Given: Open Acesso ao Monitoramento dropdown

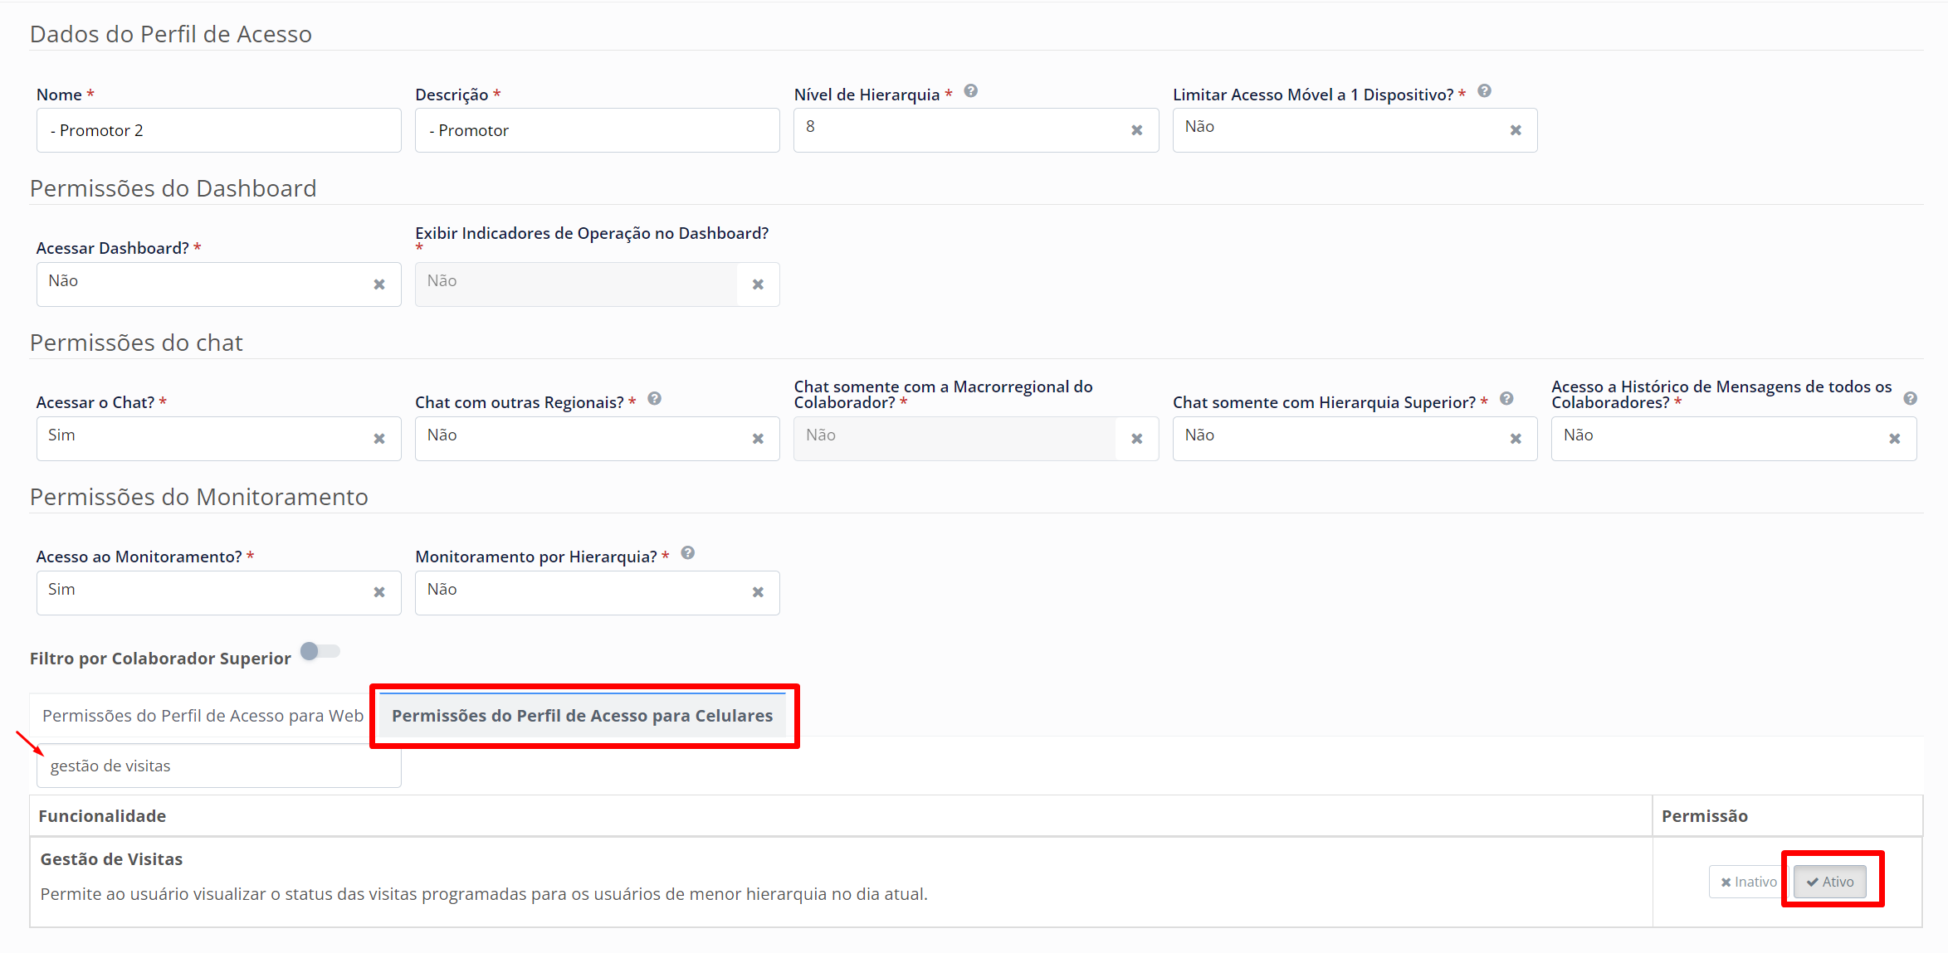Looking at the screenshot, I should tap(199, 592).
